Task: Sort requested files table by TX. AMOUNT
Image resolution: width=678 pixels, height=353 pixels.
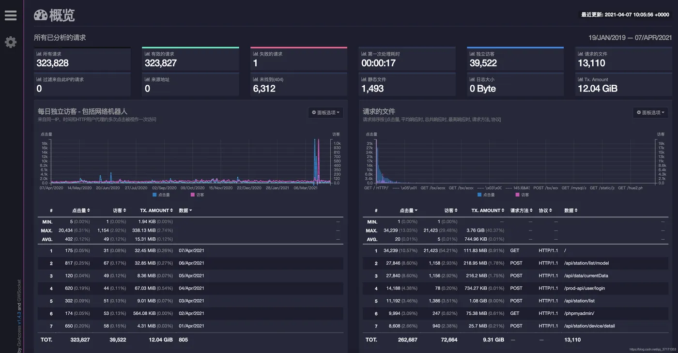Action: pos(488,211)
